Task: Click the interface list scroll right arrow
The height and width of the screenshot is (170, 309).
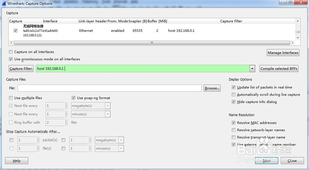Action: coord(293,43)
